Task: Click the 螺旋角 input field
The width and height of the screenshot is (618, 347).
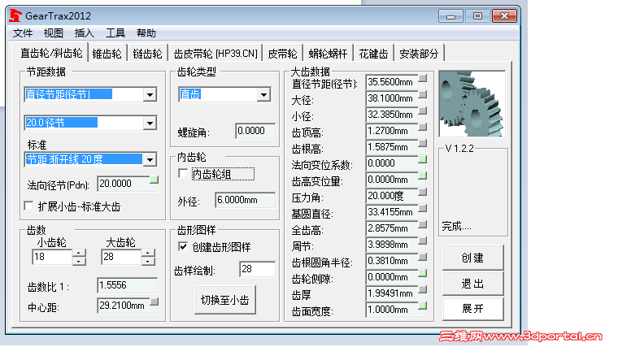Action: tap(255, 131)
